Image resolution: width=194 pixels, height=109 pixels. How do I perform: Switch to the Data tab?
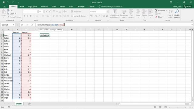tap(54, 7)
